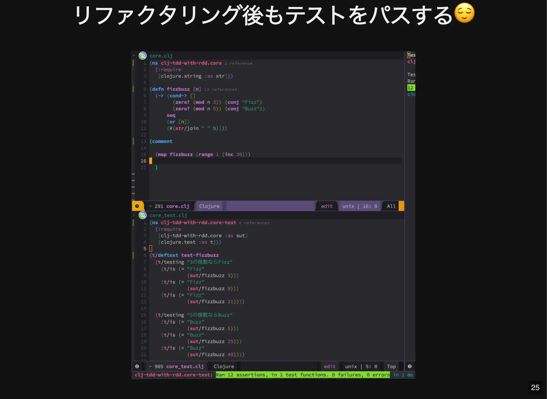Click the git change sign beside line 5 in core.clj
This screenshot has width=547, height=399.
pos(133,89)
